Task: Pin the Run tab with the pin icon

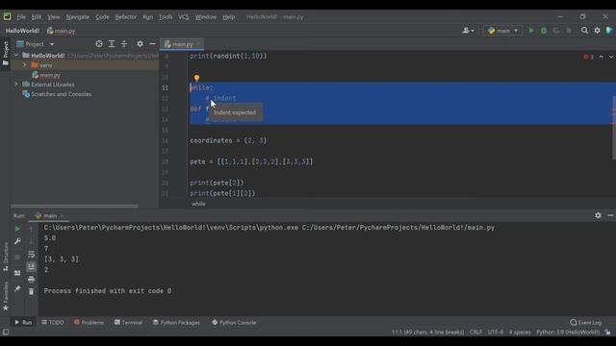Action: 17,289
